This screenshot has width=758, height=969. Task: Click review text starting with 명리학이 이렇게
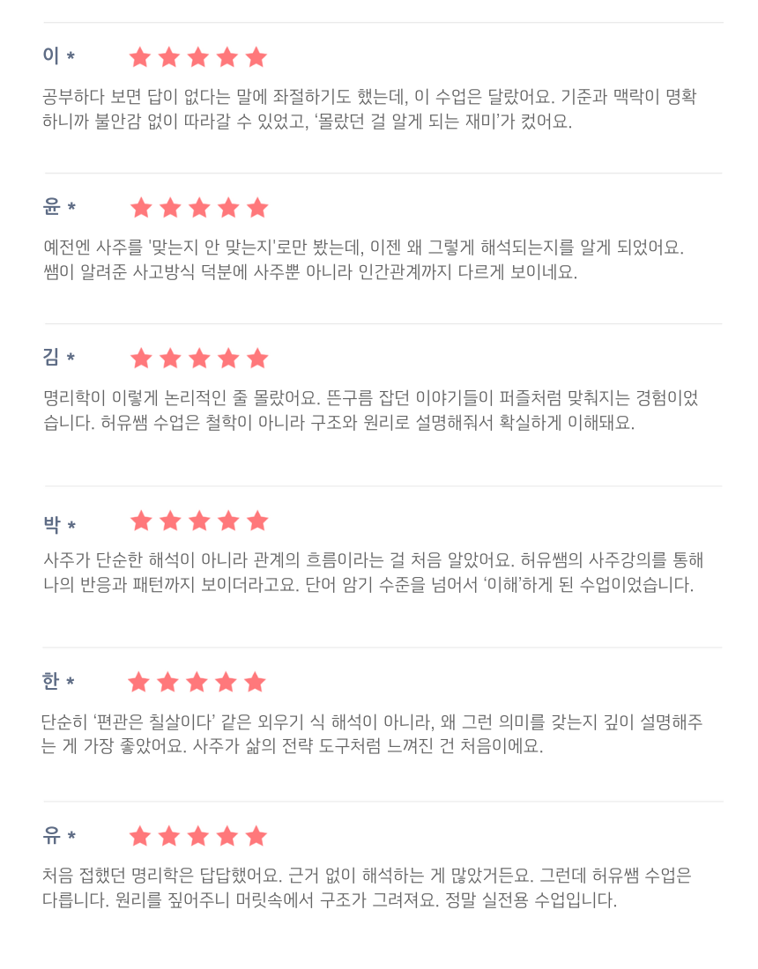370,411
